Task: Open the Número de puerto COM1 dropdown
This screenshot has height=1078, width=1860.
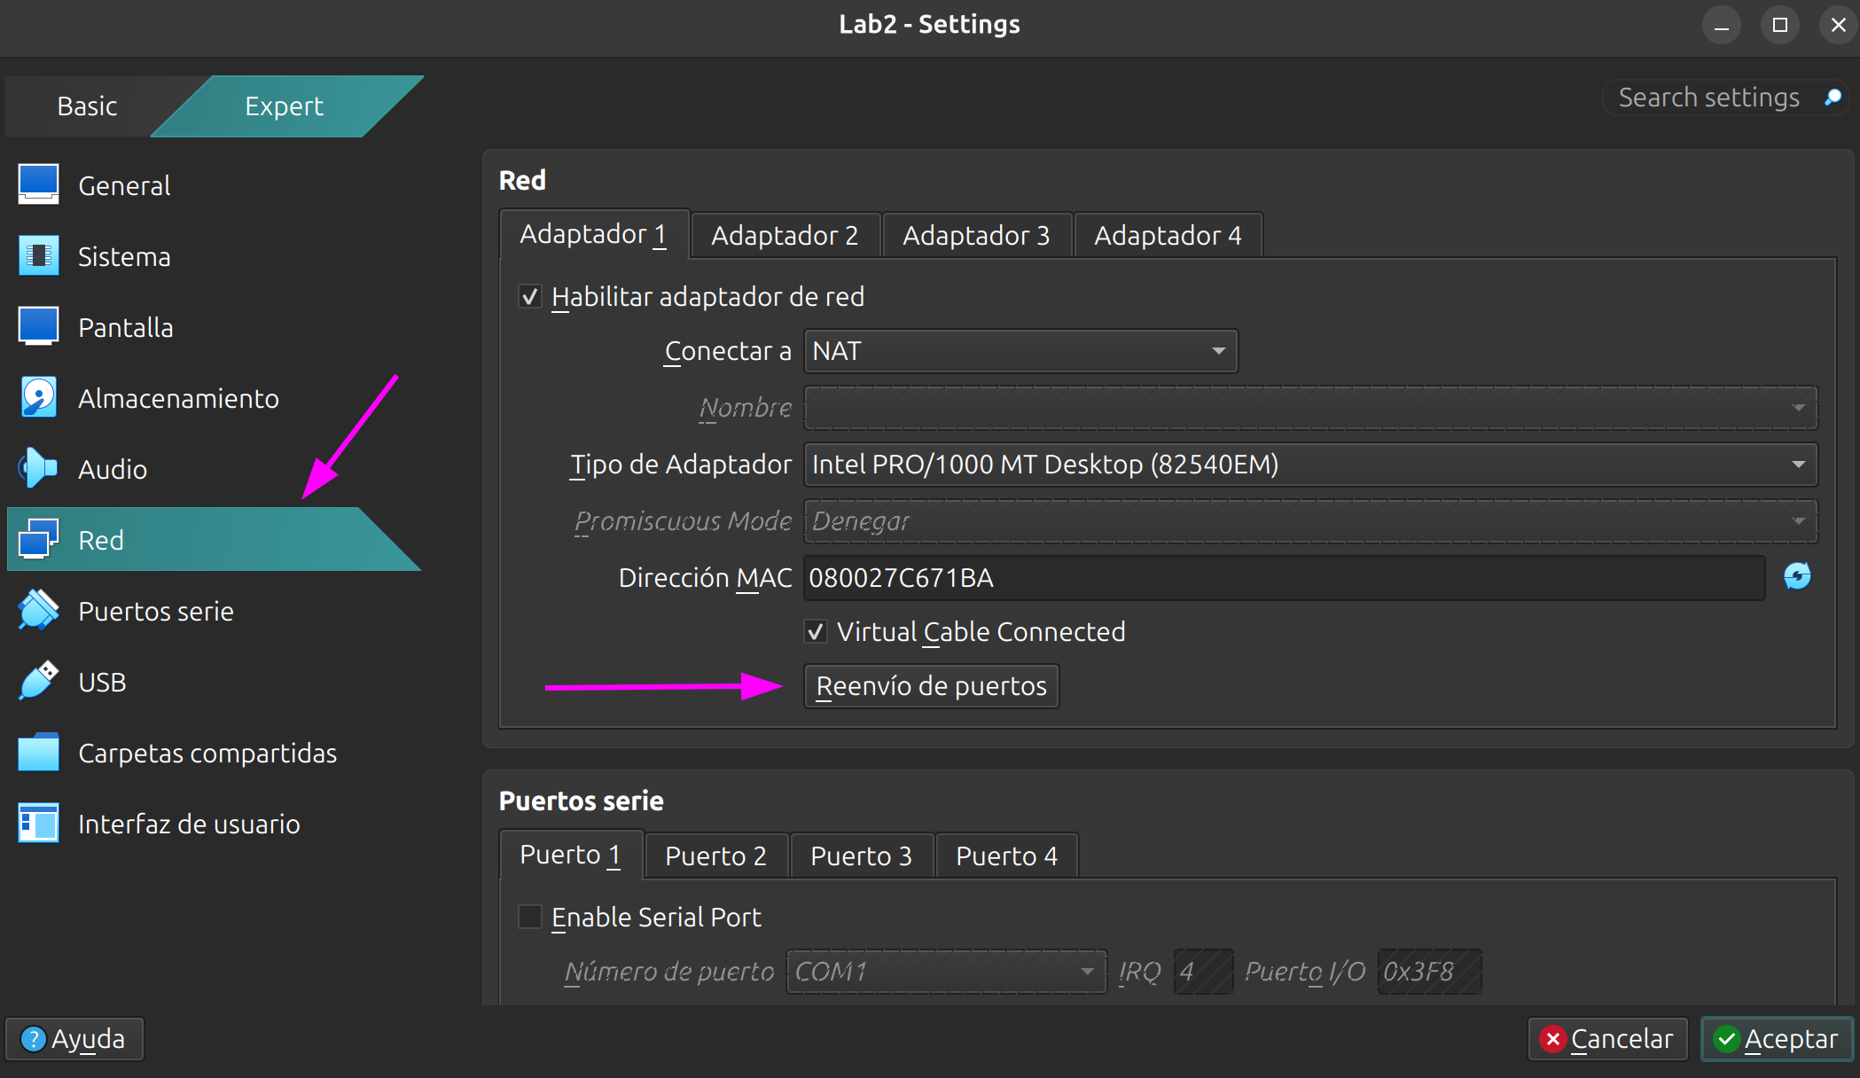Action: pos(946,972)
